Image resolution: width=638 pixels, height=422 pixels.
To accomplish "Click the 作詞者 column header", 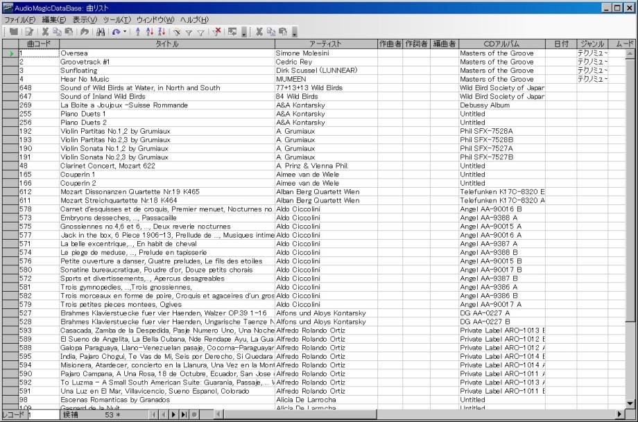I will 417,44.
